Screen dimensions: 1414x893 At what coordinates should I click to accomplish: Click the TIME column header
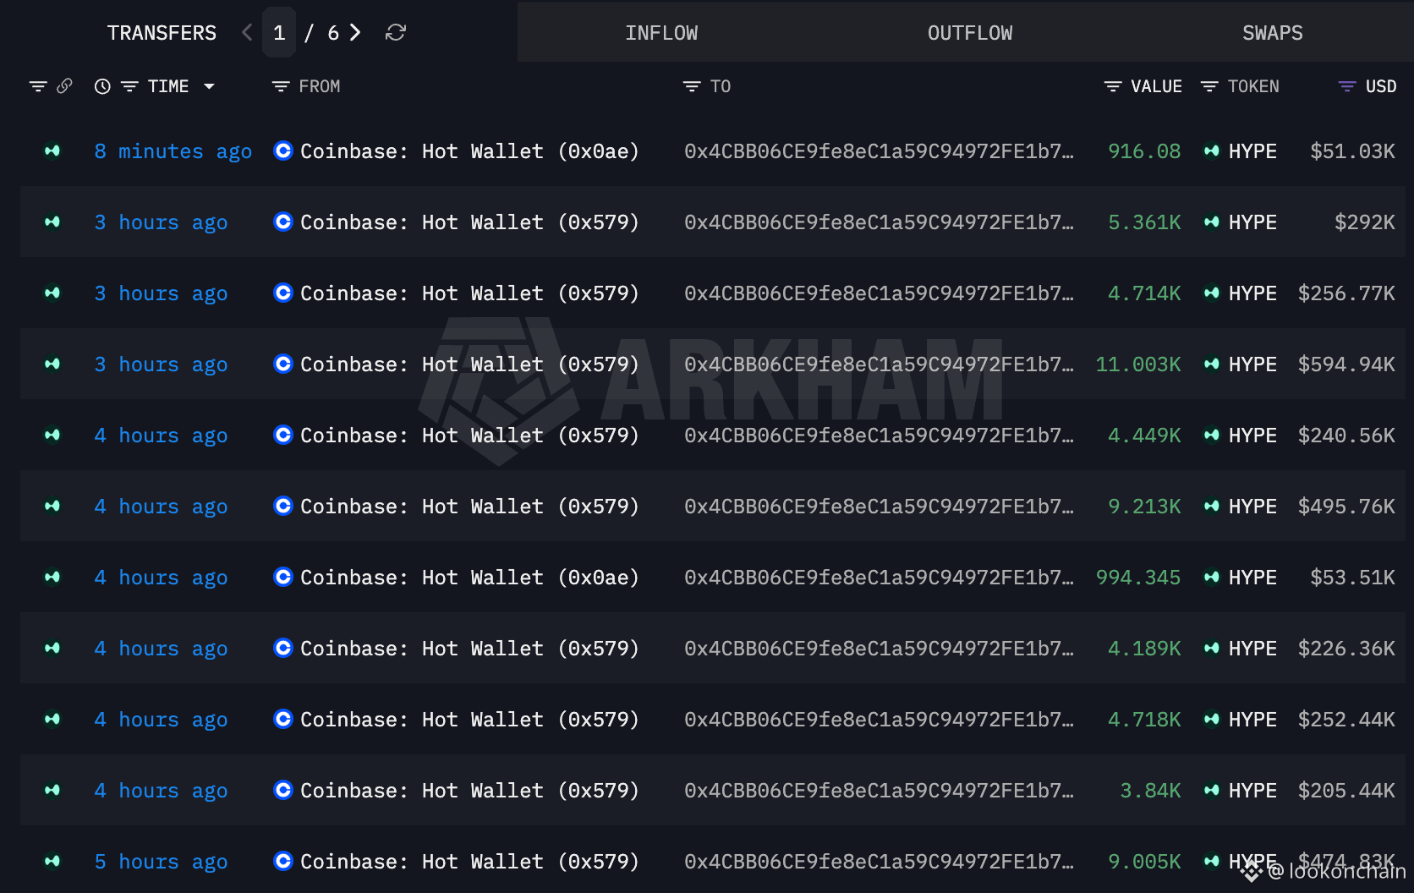[x=168, y=86]
